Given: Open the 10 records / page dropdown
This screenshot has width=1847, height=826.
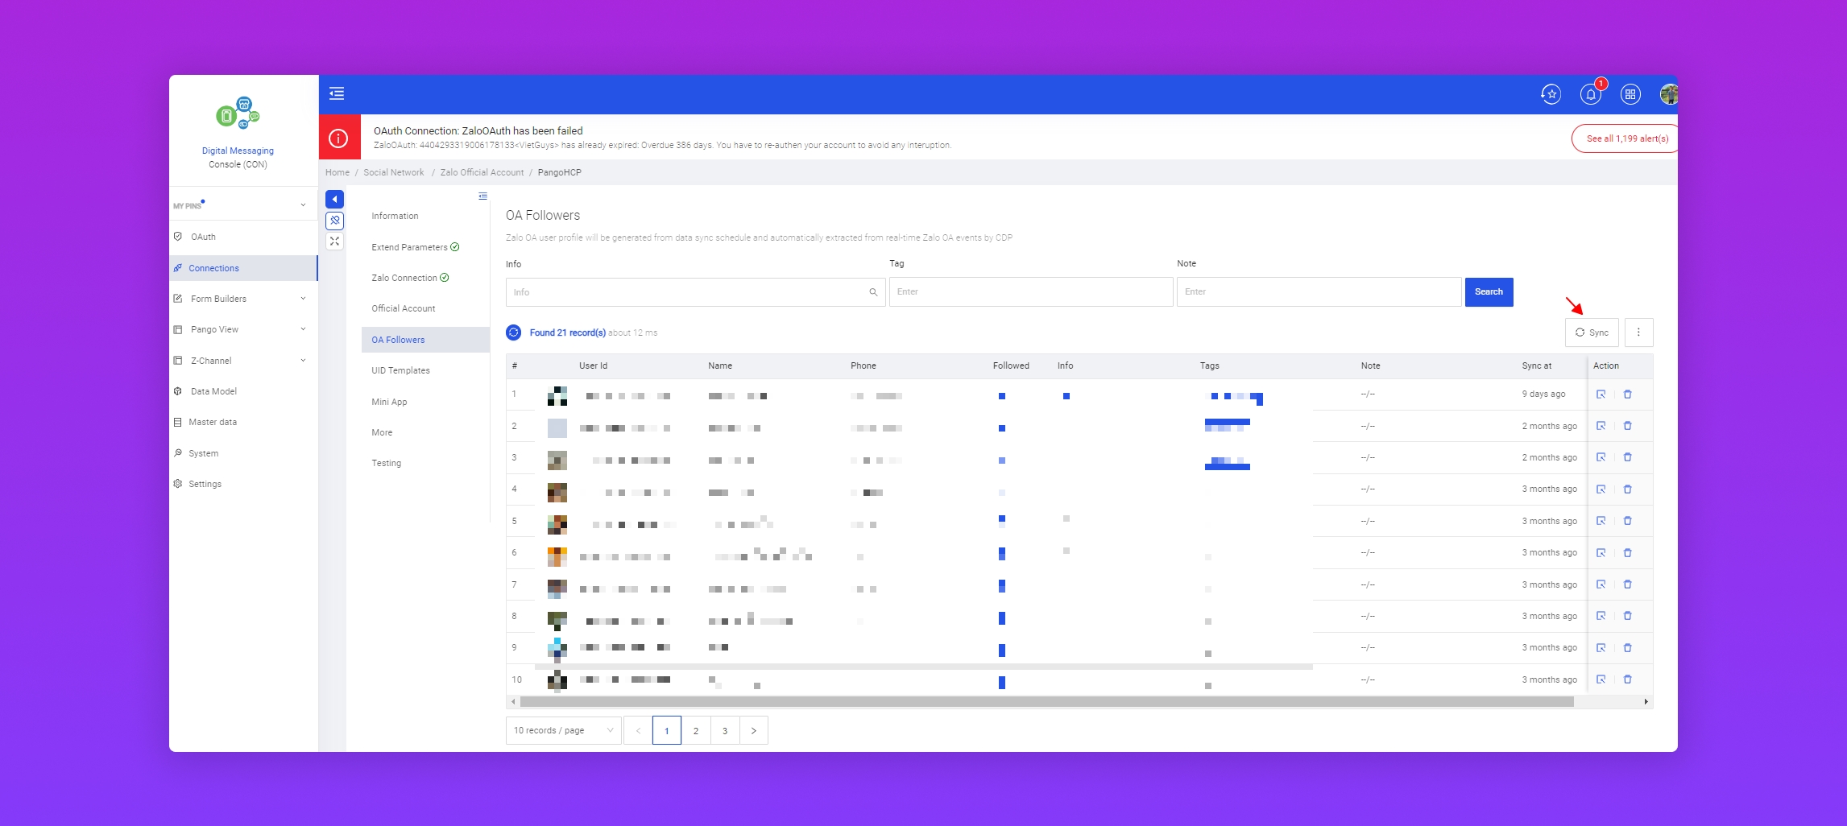Looking at the screenshot, I should [563, 730].
